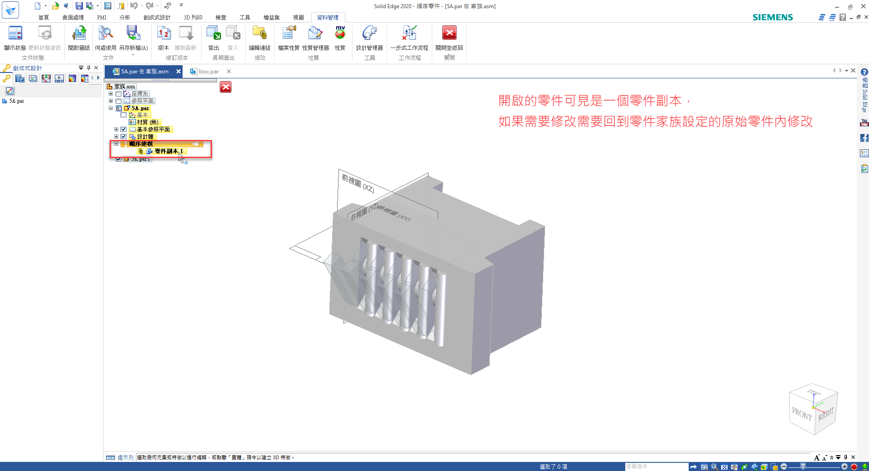The height and width of the screenshot is (471, 869).
Task: Toggle checkbox beside 5A.par node
Action: (x=119, y=108)
